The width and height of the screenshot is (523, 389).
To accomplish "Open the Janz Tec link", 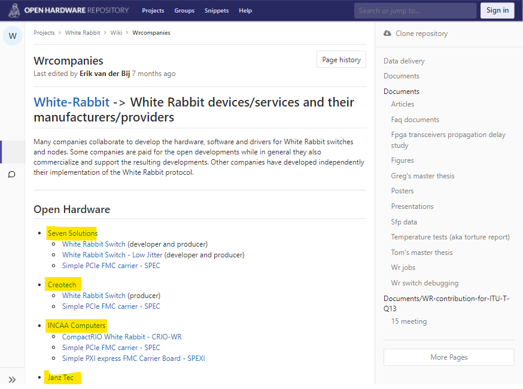I will (60, 378).
